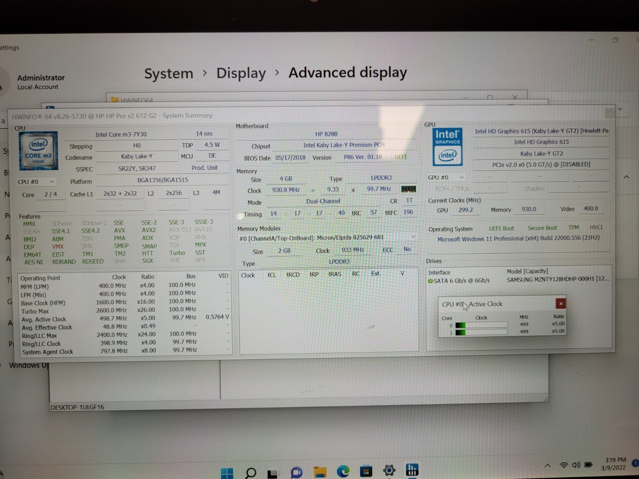Show hidden icons with the tray chevron
639x479 pixels.
(548, 465)
